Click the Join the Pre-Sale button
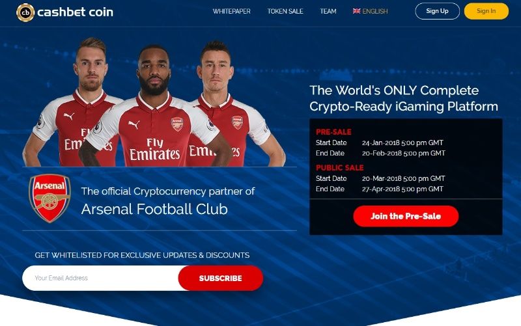The height and width of the screenshot is (326, 521). click(406, 216)
